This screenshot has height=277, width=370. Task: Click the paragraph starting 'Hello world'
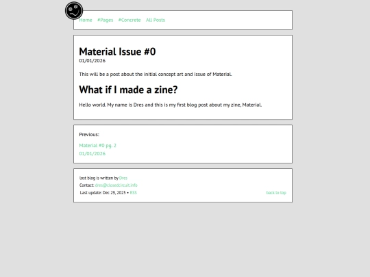click(x=171, y=105)
